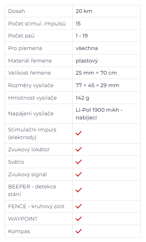The width and height of the screenshot is (146, 242).
Task: Click the checkmark beside WAYPOINT
Action: coord(79,219)
